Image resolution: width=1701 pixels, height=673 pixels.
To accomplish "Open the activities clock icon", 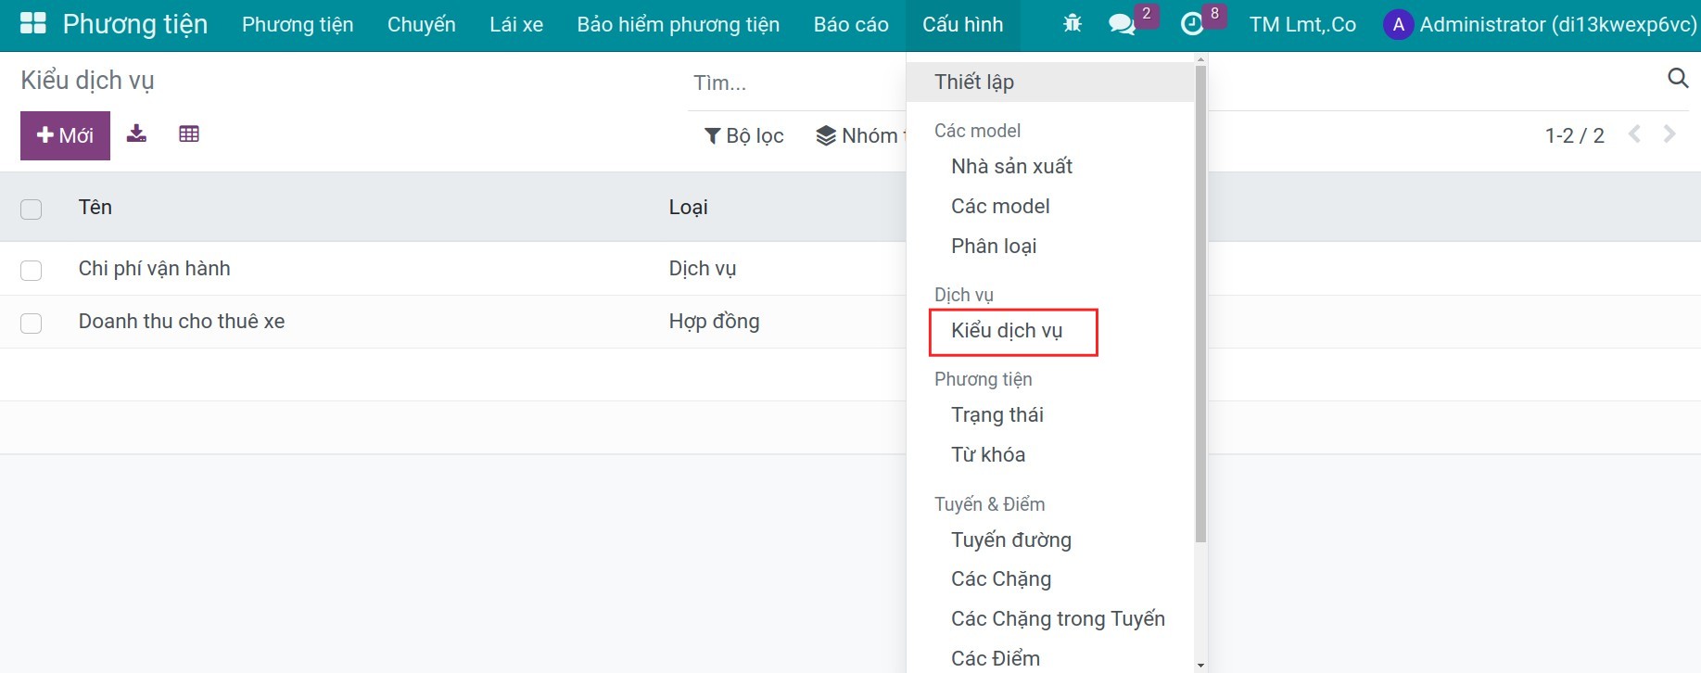I will 1192,24.
